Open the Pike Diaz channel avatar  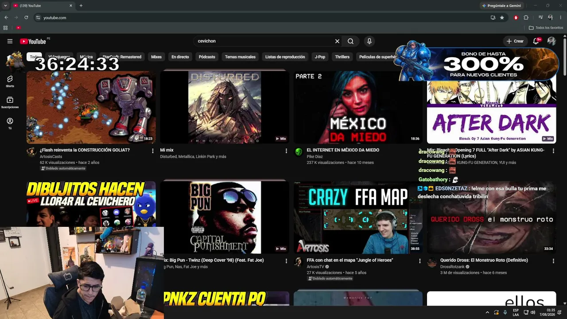(299, 152)
